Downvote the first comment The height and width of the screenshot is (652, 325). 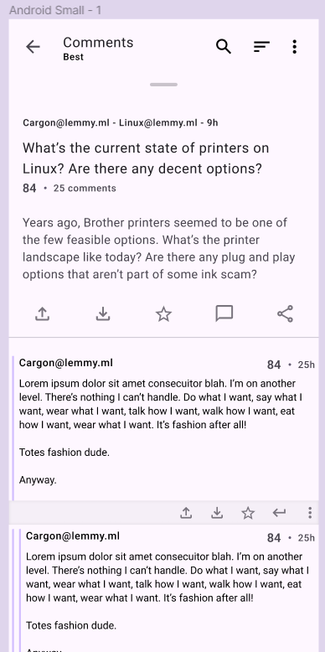pos(217,513)
